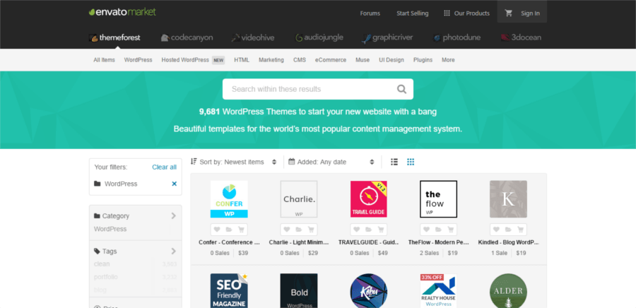Open the Plugins category menu
The height and width of the screenshot is (308, 636).
tap(423, 60)
